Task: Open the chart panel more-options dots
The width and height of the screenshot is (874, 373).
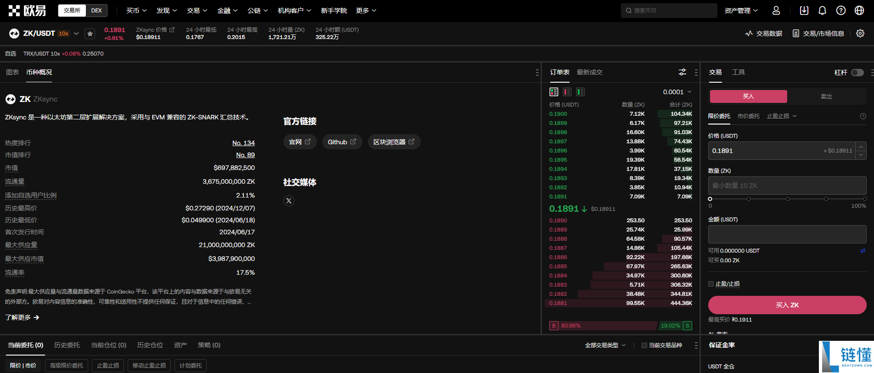Action: 537,73
